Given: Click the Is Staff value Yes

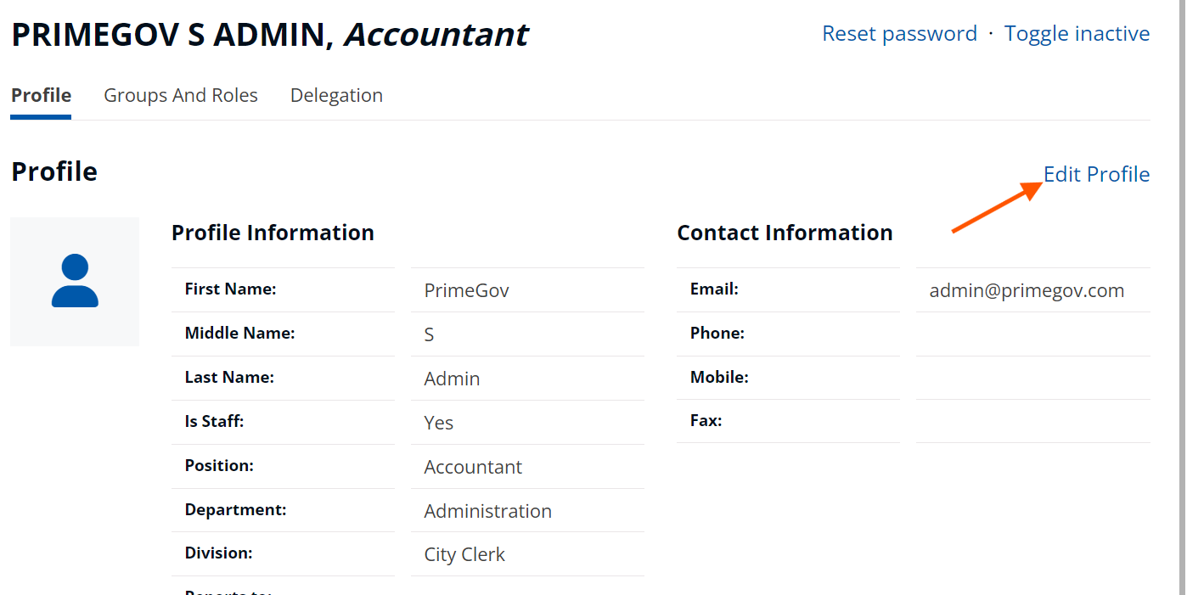Looking at the screenshot, I should 438,423.
